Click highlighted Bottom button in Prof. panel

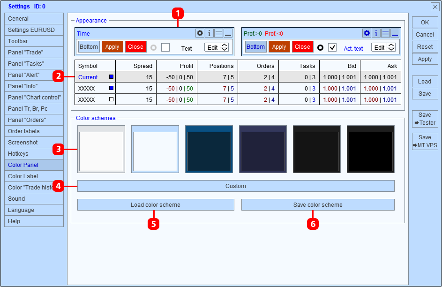[255, 47]
